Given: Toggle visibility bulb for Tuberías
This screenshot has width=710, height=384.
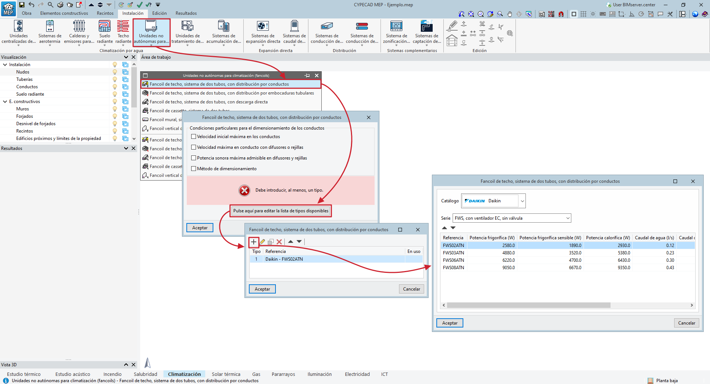Looking at the screenshot, I should click(115, 79).
